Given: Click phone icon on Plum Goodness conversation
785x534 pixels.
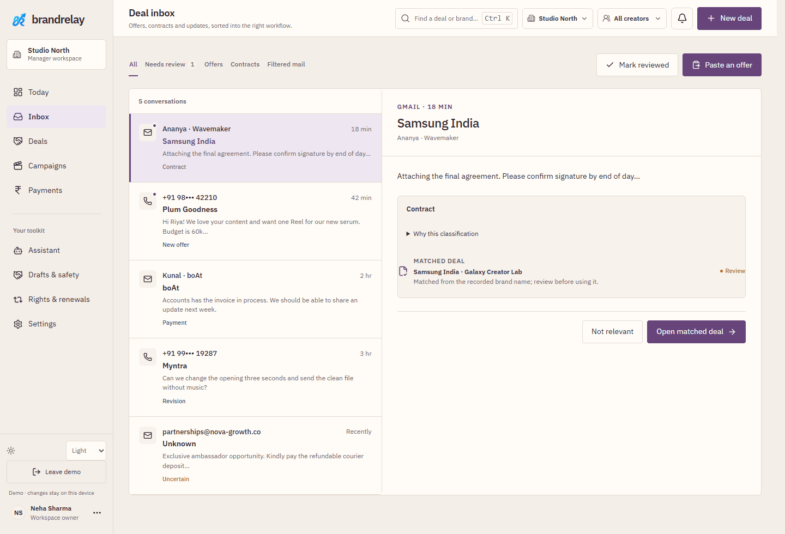Looking at the screenshot, I should point(148,201).
